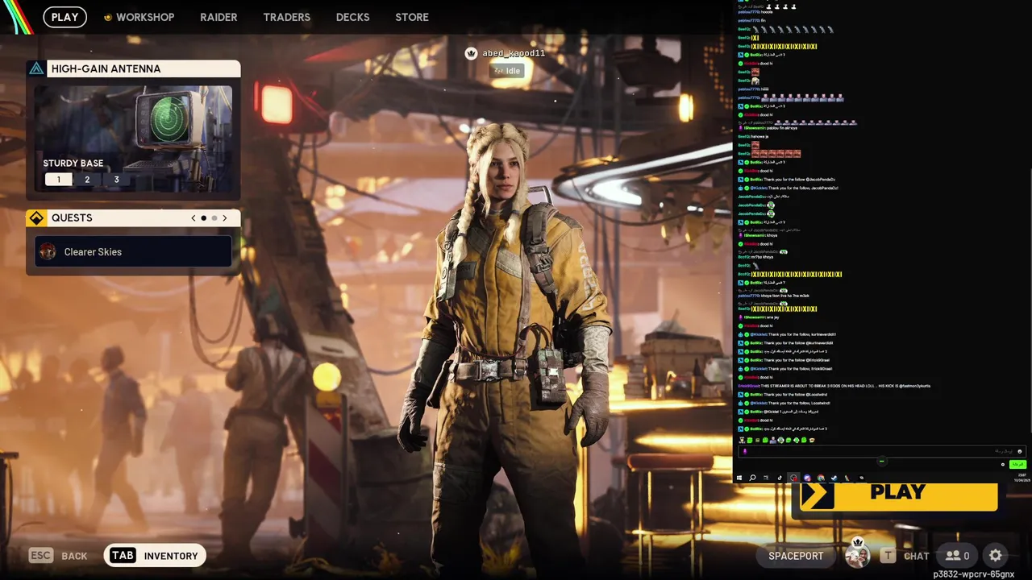Click the High-Gain Antenna project thumbnail

point(134,139)
